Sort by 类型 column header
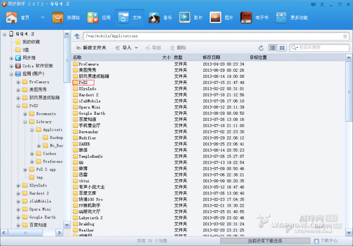 [x=187, y=58]
